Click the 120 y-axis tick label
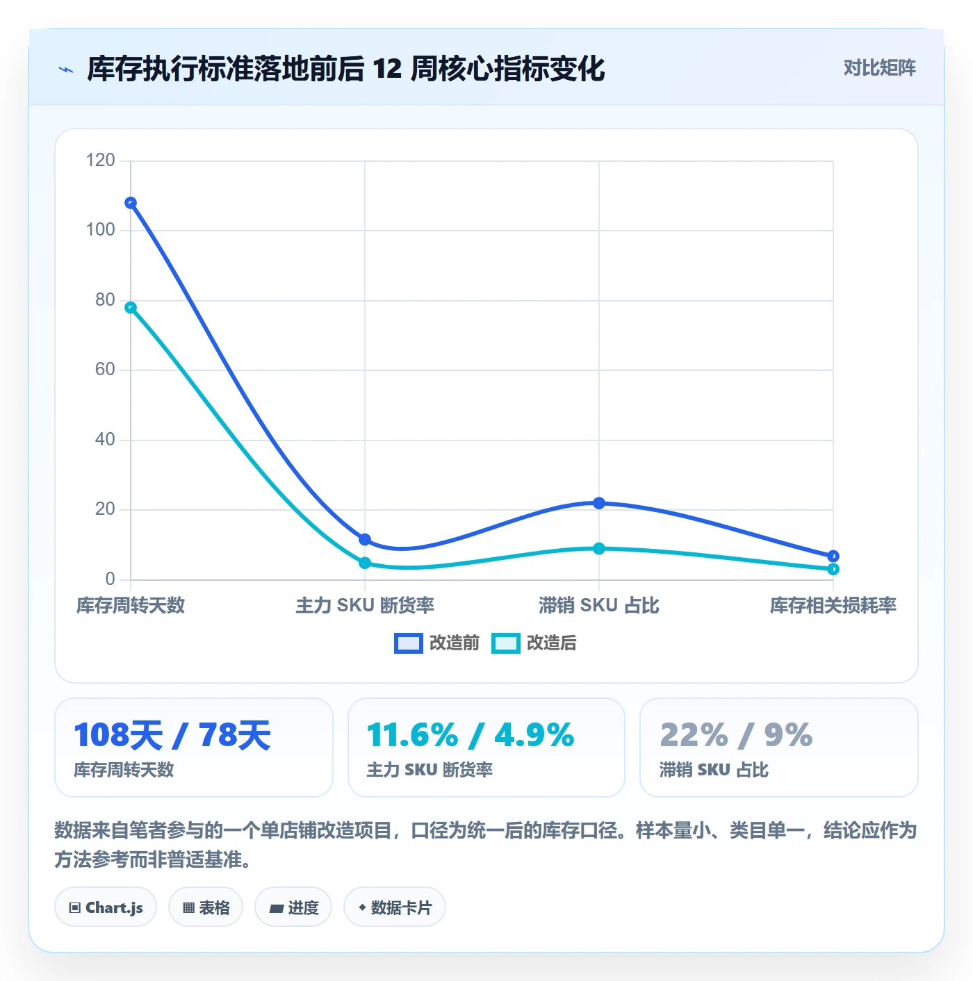Screen dimensions: 973x981 (x=100, y=160)
